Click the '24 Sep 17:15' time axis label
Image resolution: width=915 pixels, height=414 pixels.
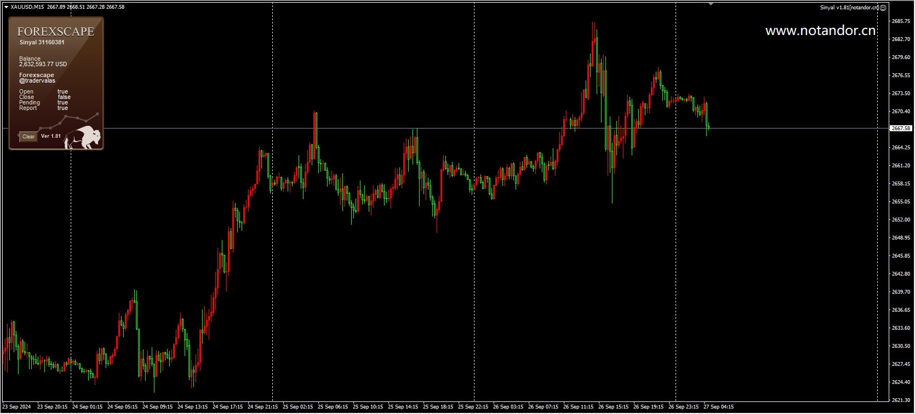click(x=227, y=407)
